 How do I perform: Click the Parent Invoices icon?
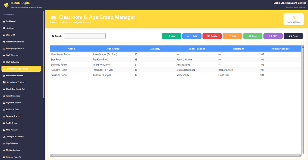coord(4,96)
